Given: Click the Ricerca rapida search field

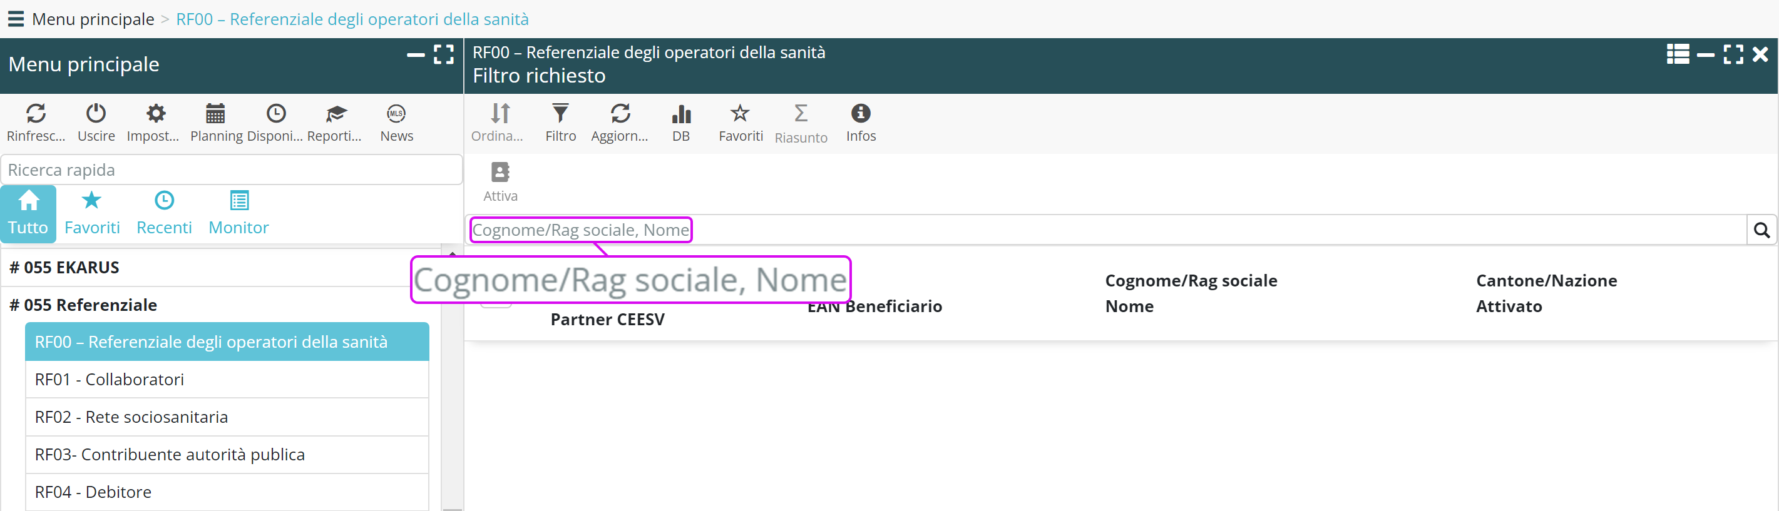Looking at the screenshot, I should tap(232, 169).
